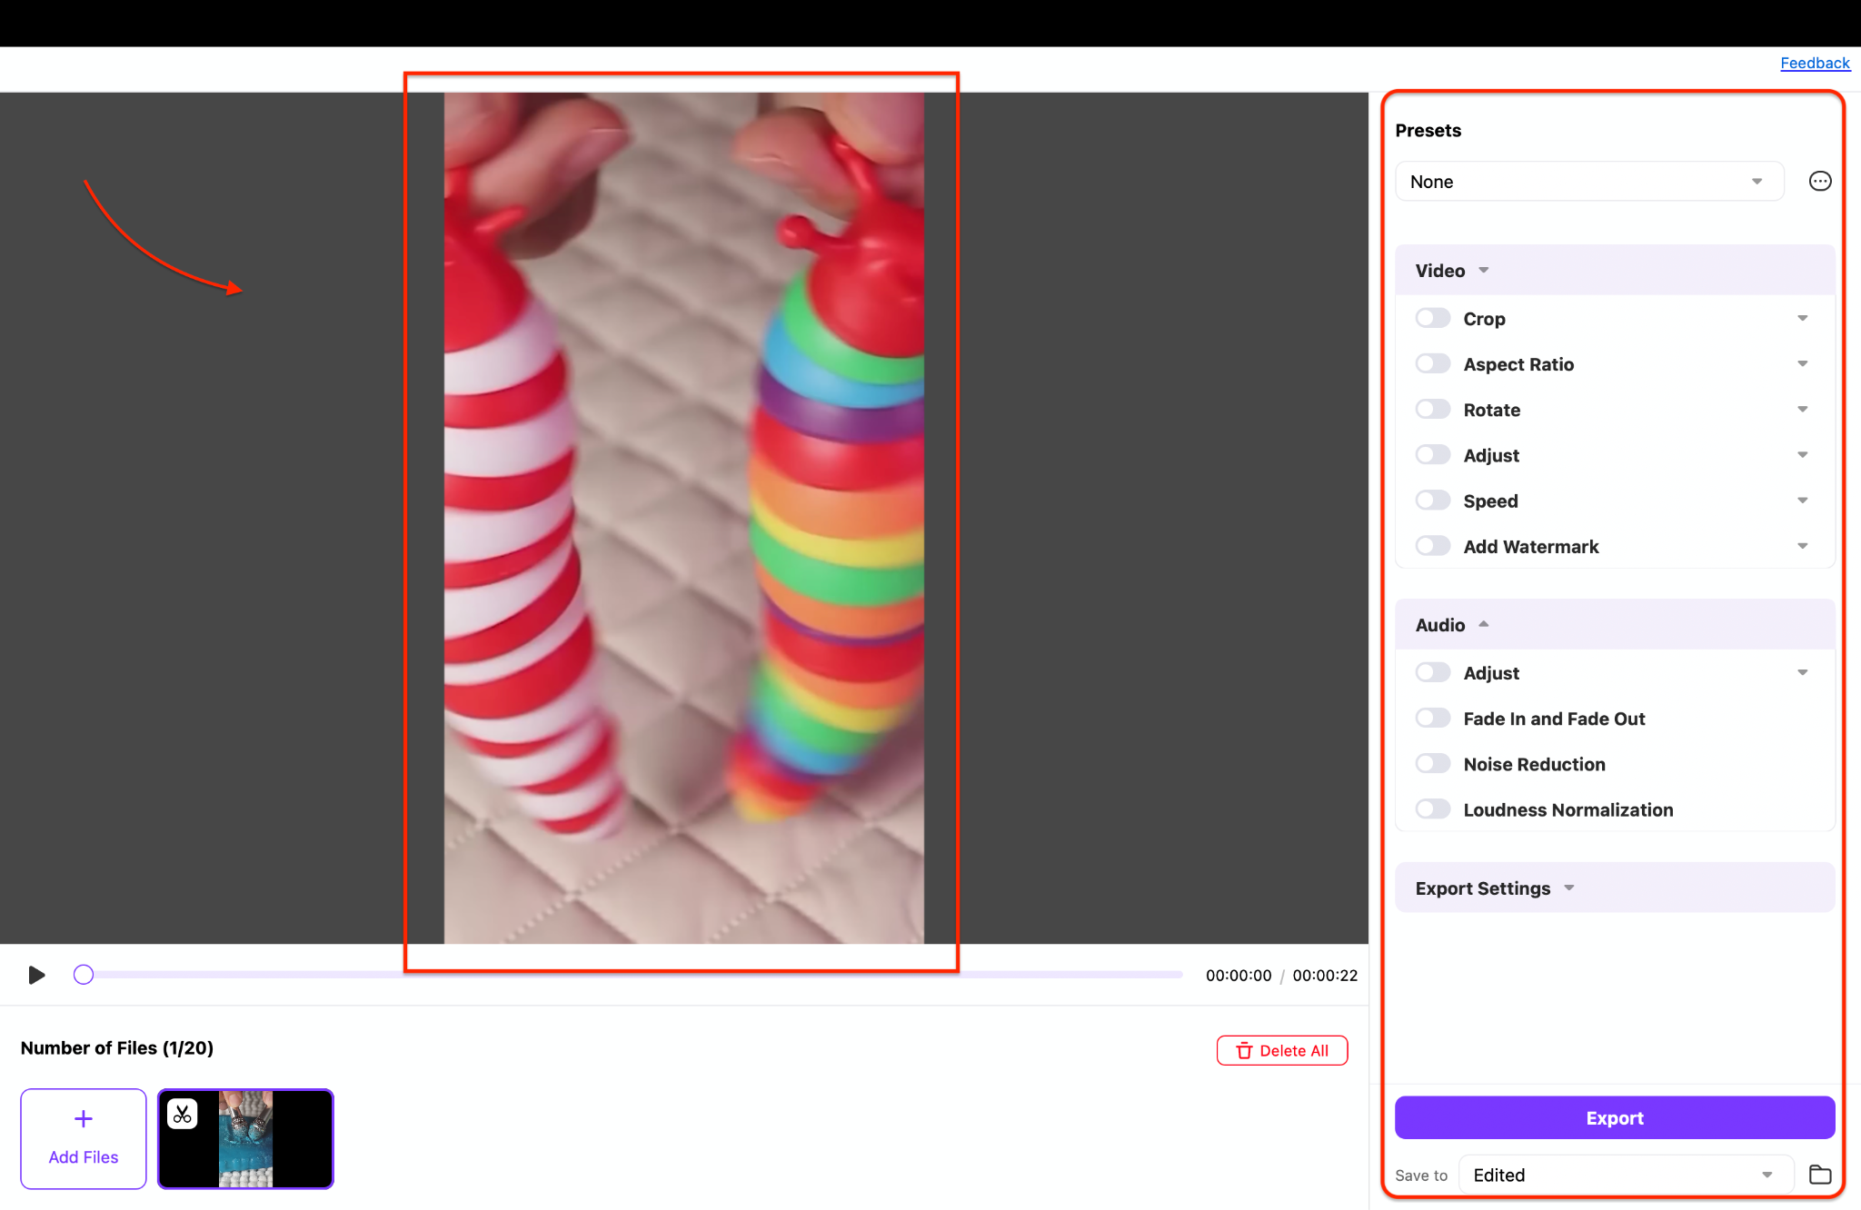
Task: Click the plus icon in Add Files
Action: (x=83, y=1118)
